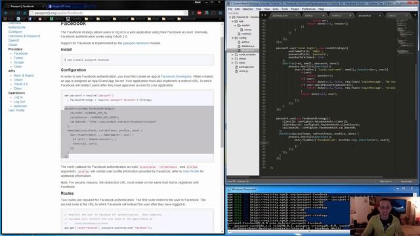
Task: Open Authenticate in docs sidebar
Action: click(17, 28)
